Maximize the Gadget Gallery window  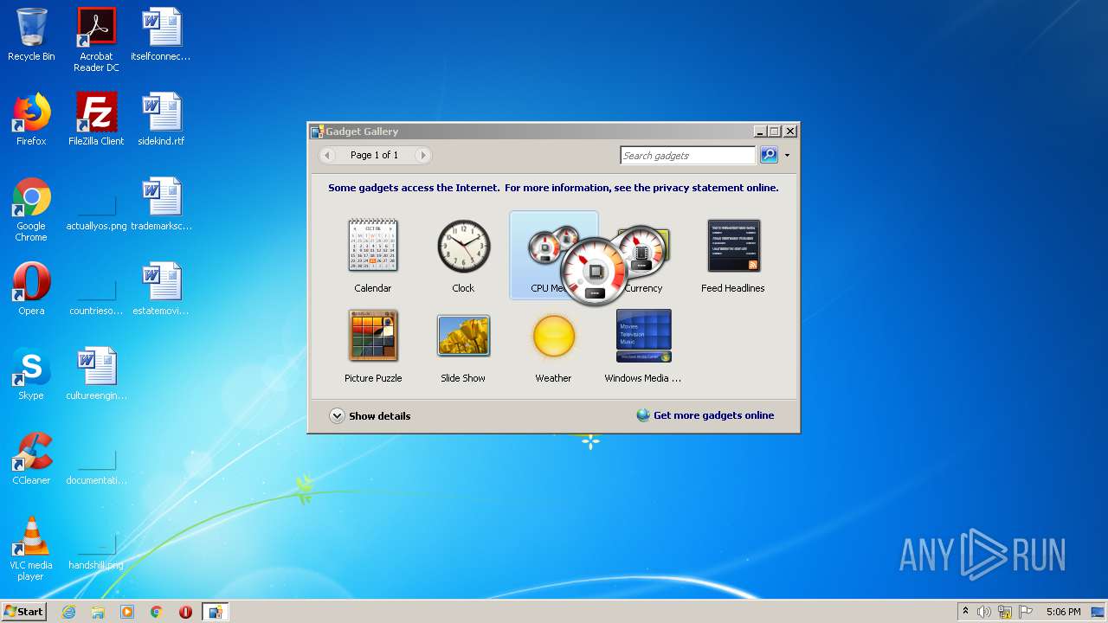[x=775, y=132]
